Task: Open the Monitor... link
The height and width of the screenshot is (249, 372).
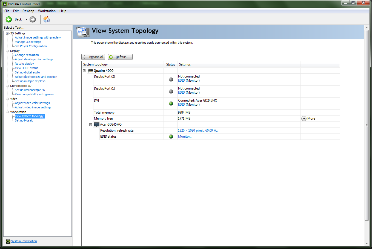Action: point(185,137)
